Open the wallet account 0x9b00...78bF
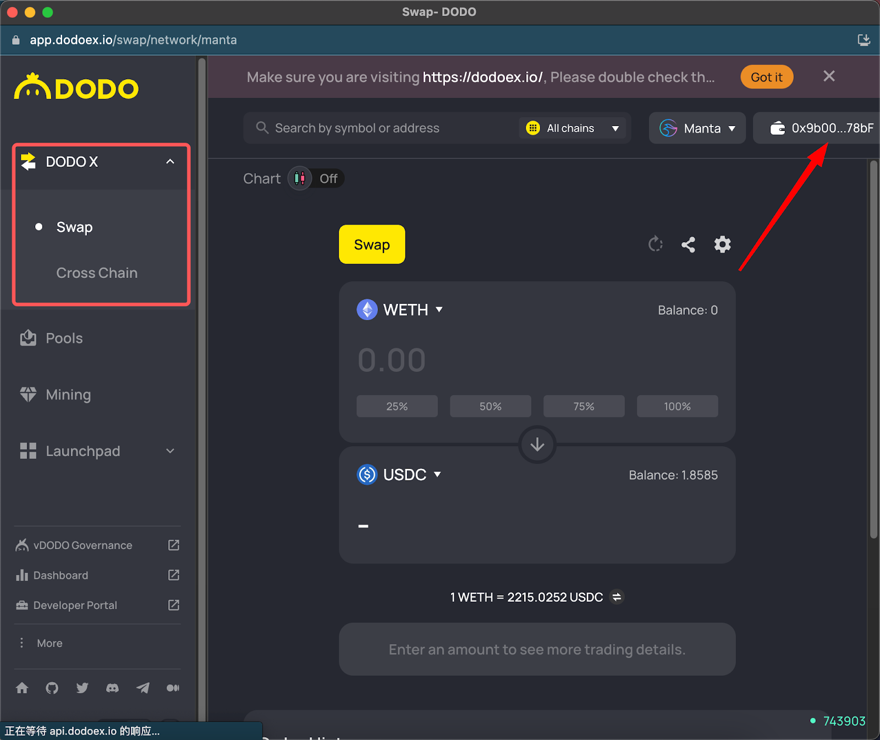880x740 pixels. (816, 128)
